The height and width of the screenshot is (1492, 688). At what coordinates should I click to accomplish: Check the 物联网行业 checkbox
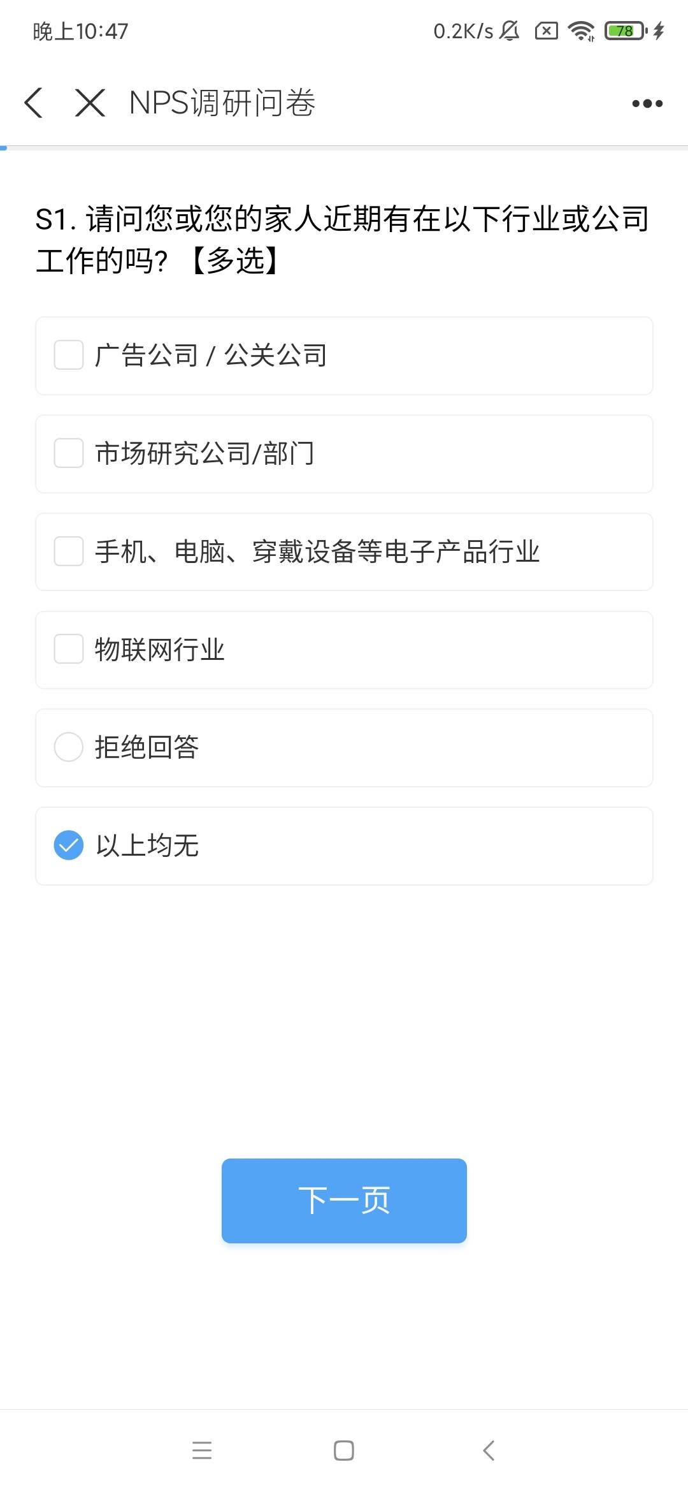pyautogui.click(x=69, y=649)
